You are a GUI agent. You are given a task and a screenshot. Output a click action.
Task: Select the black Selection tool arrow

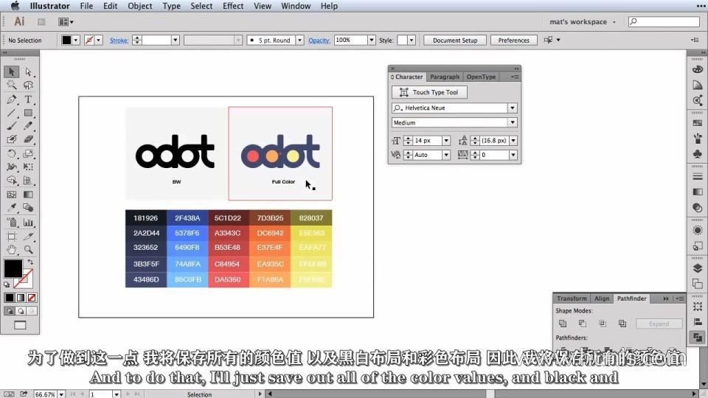[x=12, y=71]
